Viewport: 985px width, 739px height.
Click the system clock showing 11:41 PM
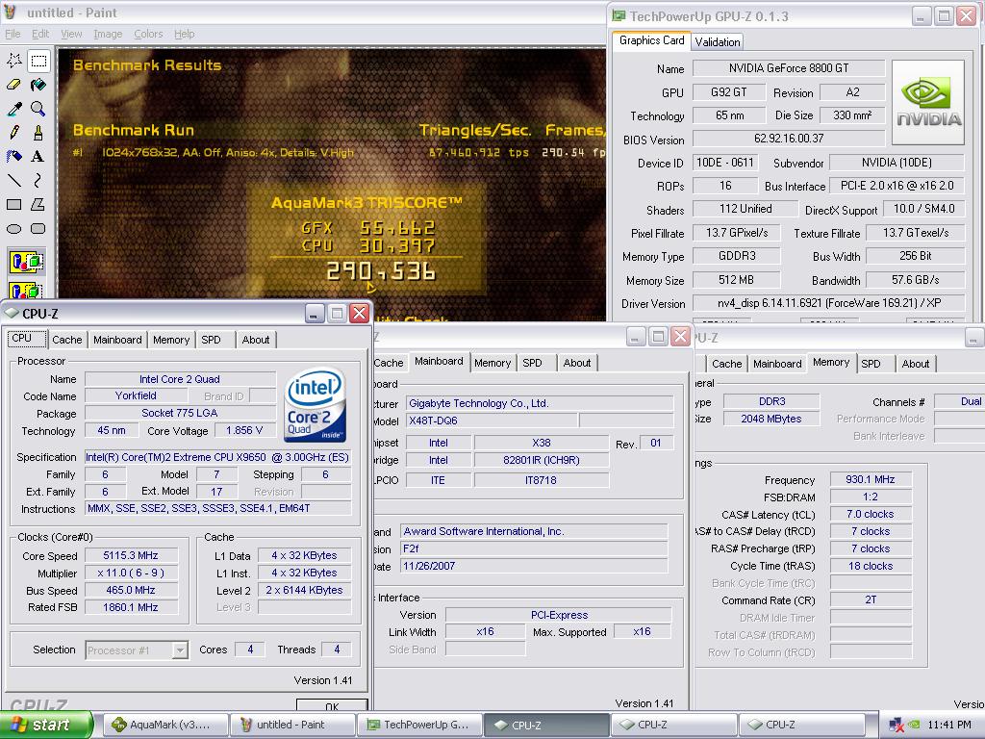(949, 725)
